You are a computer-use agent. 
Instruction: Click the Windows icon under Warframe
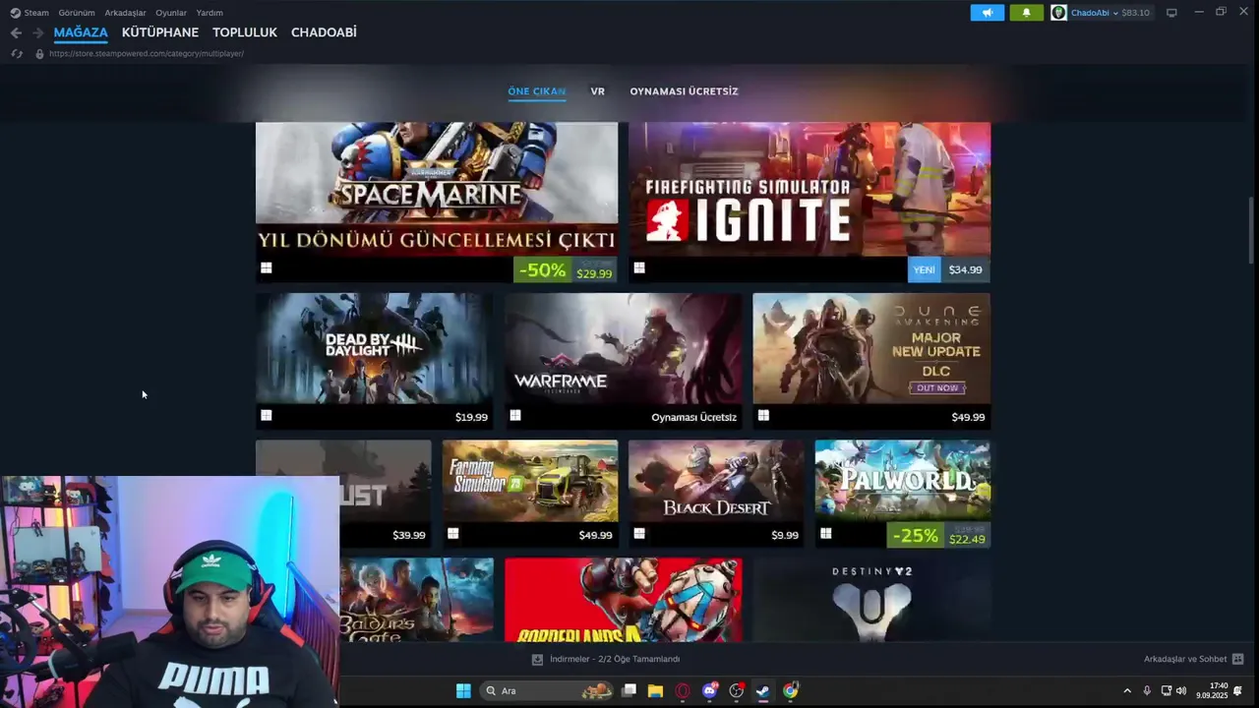pos(514,416)
